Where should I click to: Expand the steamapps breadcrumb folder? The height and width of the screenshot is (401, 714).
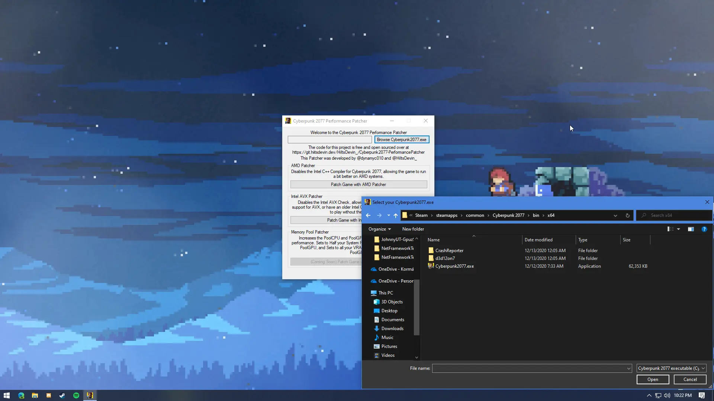pos(461,215)
